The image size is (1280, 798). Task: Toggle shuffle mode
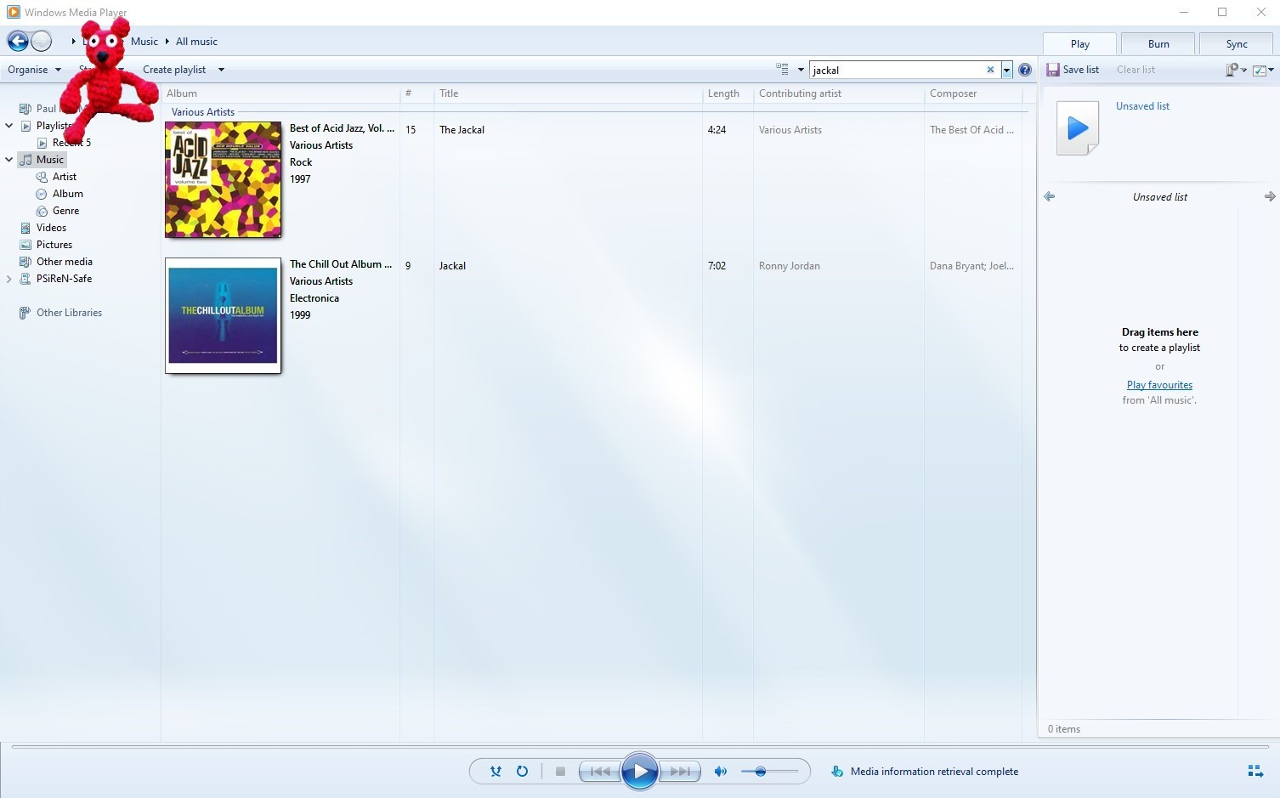click(496, 772)
